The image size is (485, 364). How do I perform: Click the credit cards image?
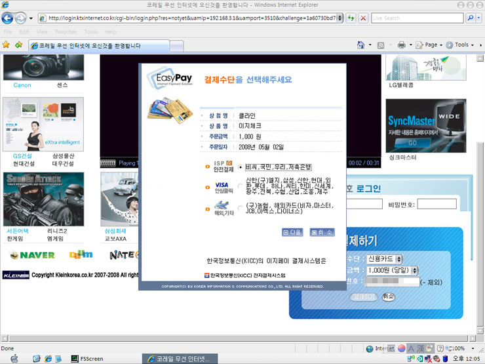point(170,111)
